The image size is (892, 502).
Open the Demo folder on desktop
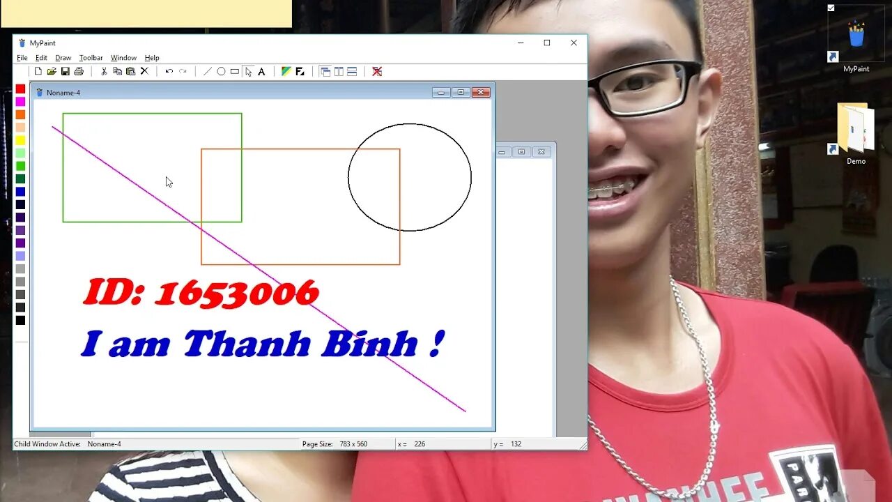[856, 134]
